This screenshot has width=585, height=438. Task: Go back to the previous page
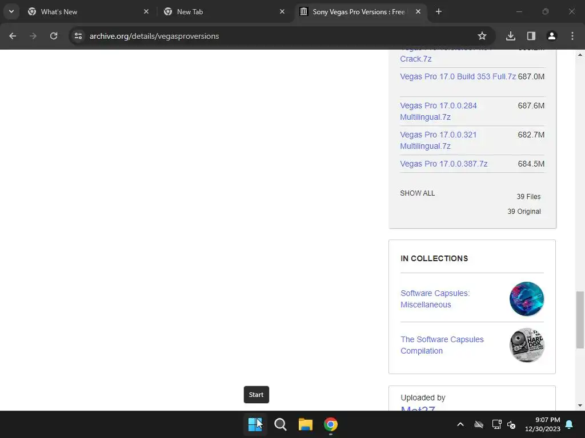click(13, 36)
